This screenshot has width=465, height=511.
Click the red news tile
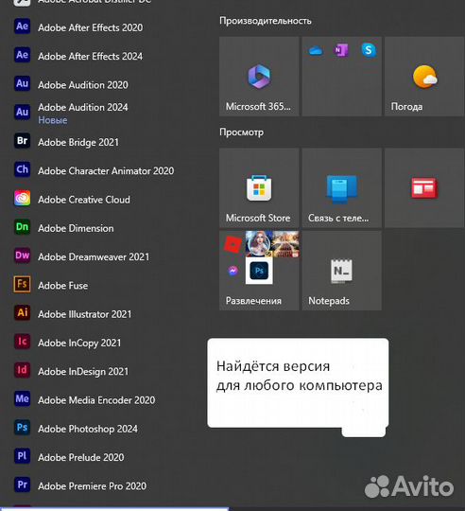click(424, 187)
